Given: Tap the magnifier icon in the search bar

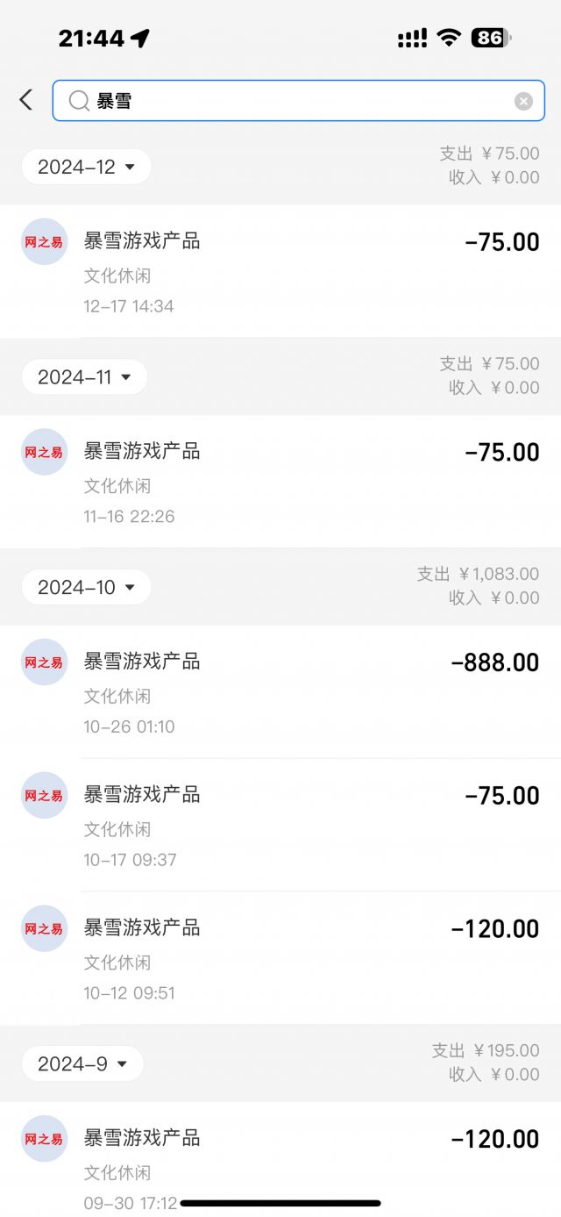Looking at the screenshot, I should point(78,101).
